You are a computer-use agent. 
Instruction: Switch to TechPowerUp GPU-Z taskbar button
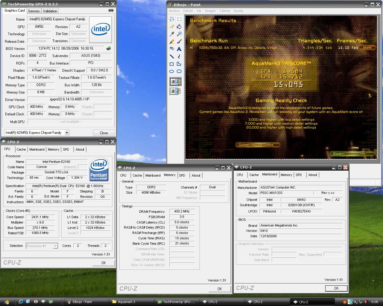tap(177, 302)
